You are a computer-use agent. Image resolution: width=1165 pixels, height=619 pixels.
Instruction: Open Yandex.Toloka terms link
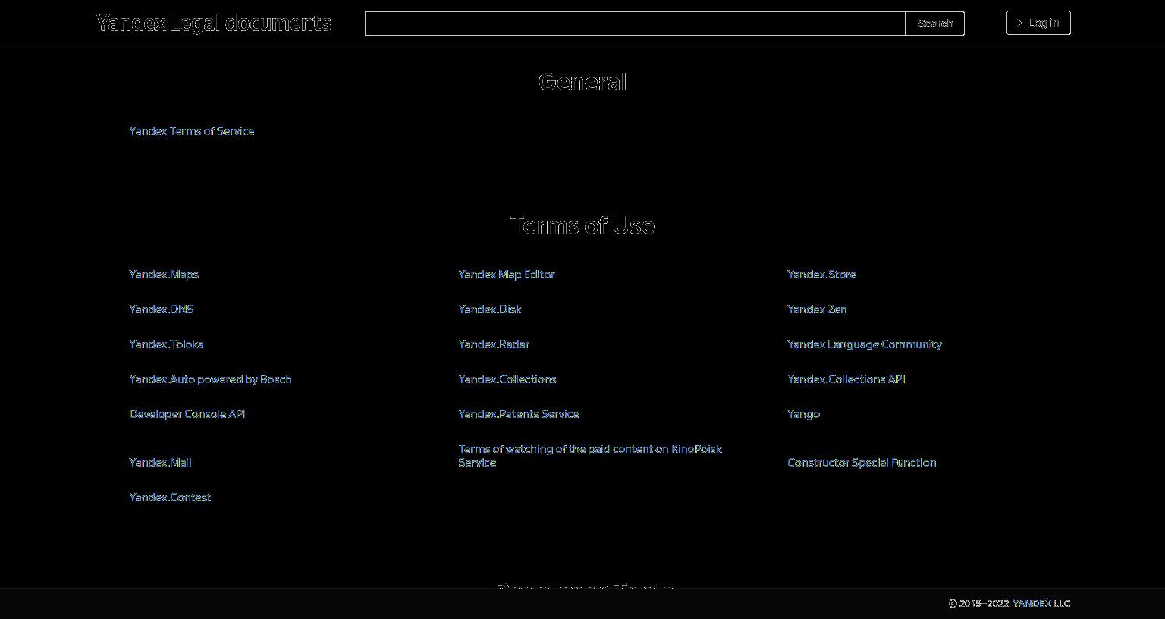point(166,344)
